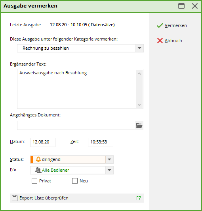Maximize the Ausgabe vermerken window

[181, 6]
